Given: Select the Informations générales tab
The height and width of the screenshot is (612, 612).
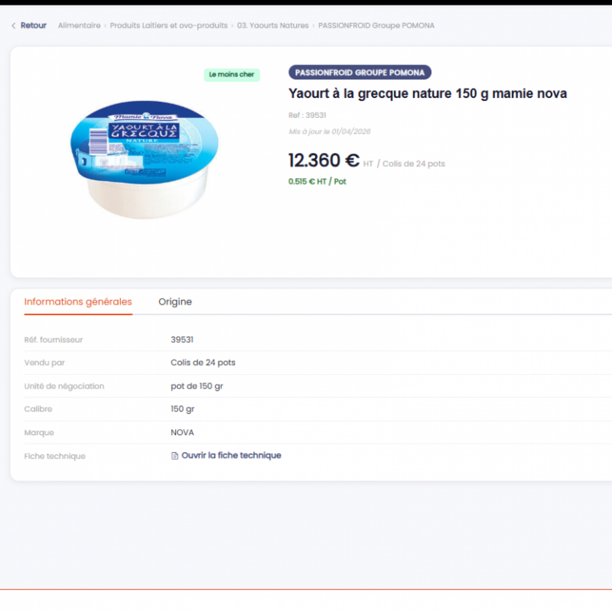Looking at the screenshot, I should tap(78, 302).
